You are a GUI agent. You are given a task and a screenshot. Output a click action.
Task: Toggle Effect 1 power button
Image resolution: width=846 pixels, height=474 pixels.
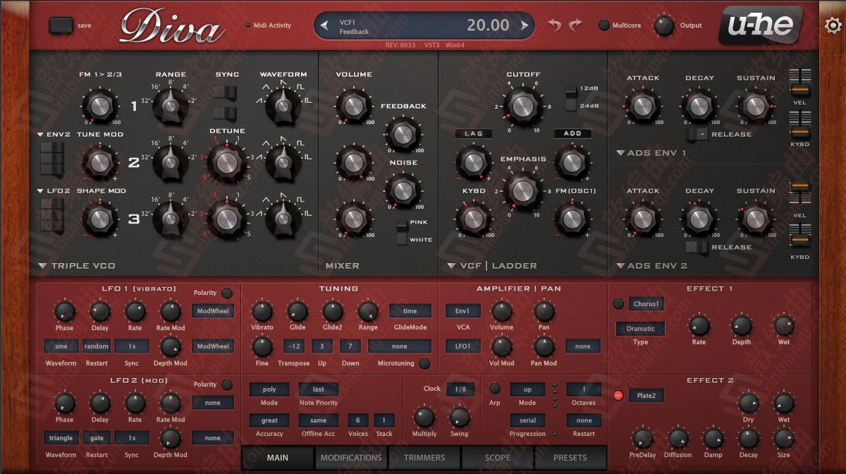618,304
